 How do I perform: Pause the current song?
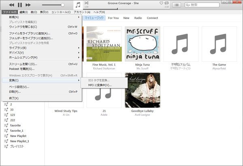[20, 5]
